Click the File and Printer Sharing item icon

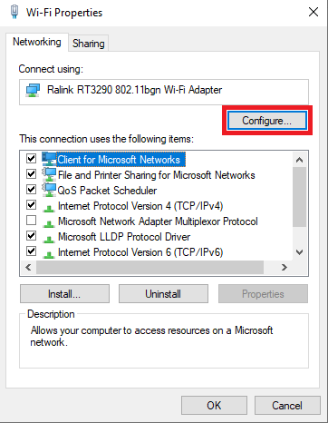[x=49, y=174]
